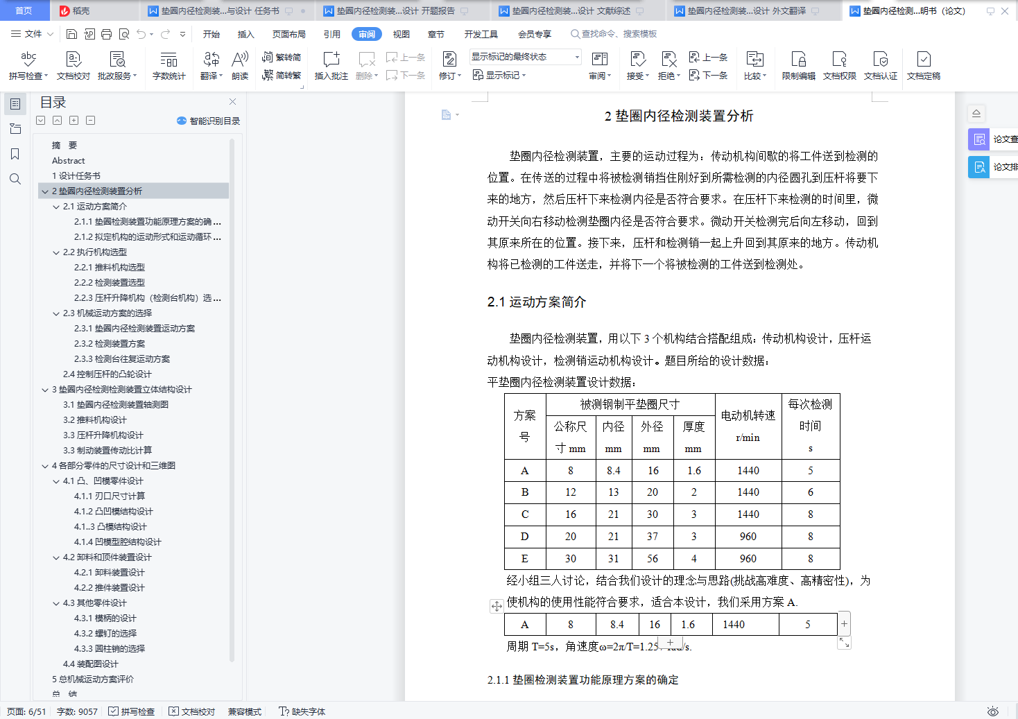Click word count 字数: 9057 in status bar

pyautogui.click(x=77, y=711)
